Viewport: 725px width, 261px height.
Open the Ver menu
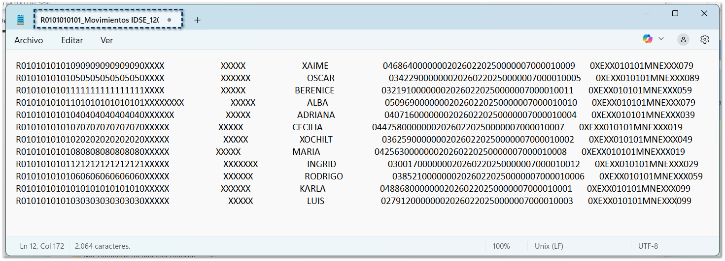107,40
